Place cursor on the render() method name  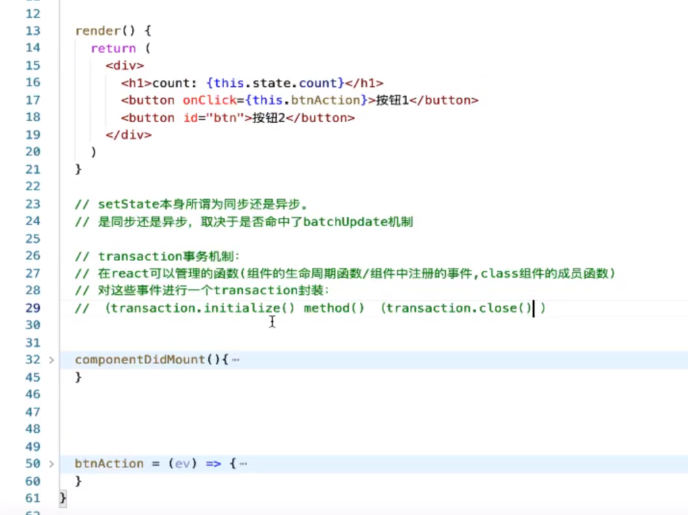(x=96, y=30)
